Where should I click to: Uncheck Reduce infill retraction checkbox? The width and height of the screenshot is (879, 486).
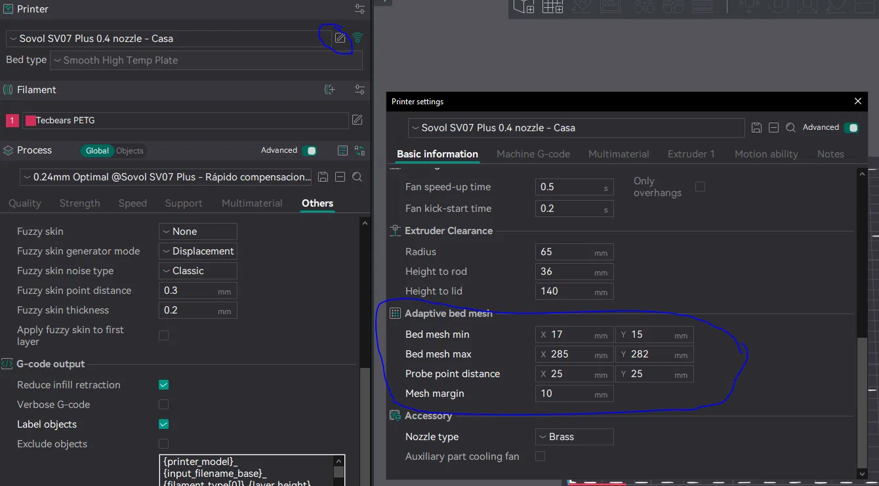[164, 385]
